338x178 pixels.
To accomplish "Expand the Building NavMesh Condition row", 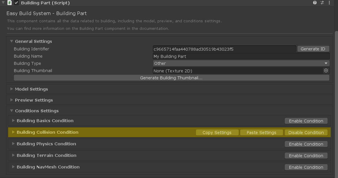I will [13, 167].
